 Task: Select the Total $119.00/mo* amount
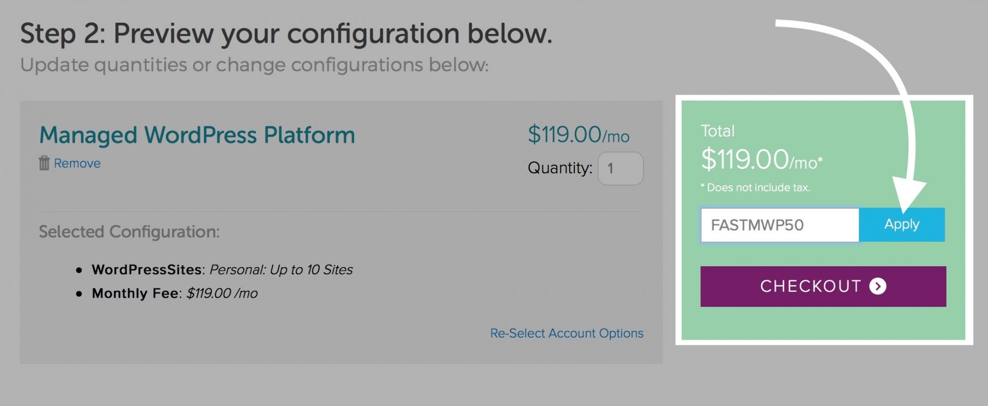coord(762,160)
